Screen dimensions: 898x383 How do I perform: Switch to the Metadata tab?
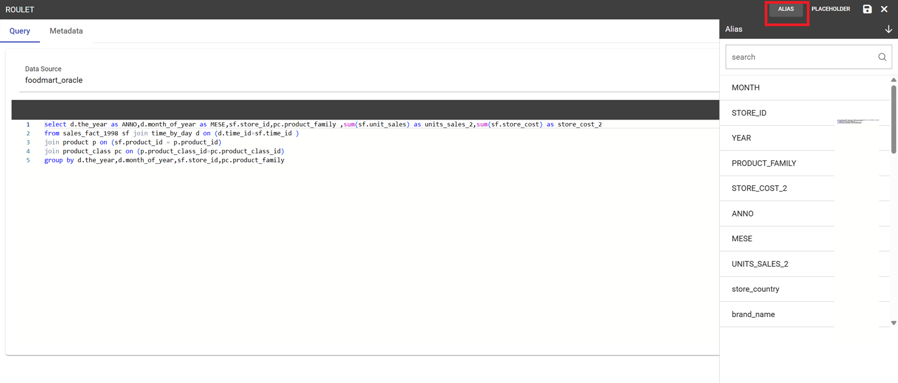(66, 31)
